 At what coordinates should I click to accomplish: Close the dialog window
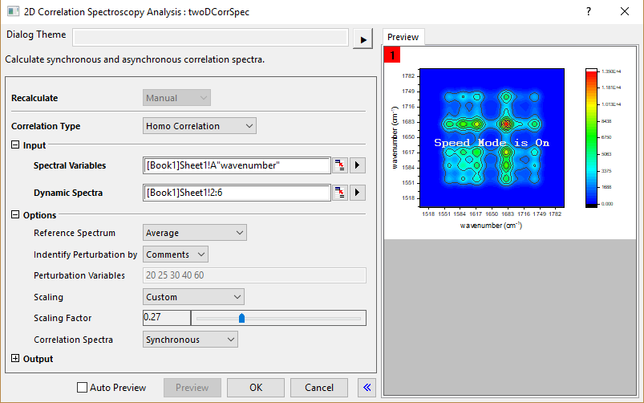point(625,11)
